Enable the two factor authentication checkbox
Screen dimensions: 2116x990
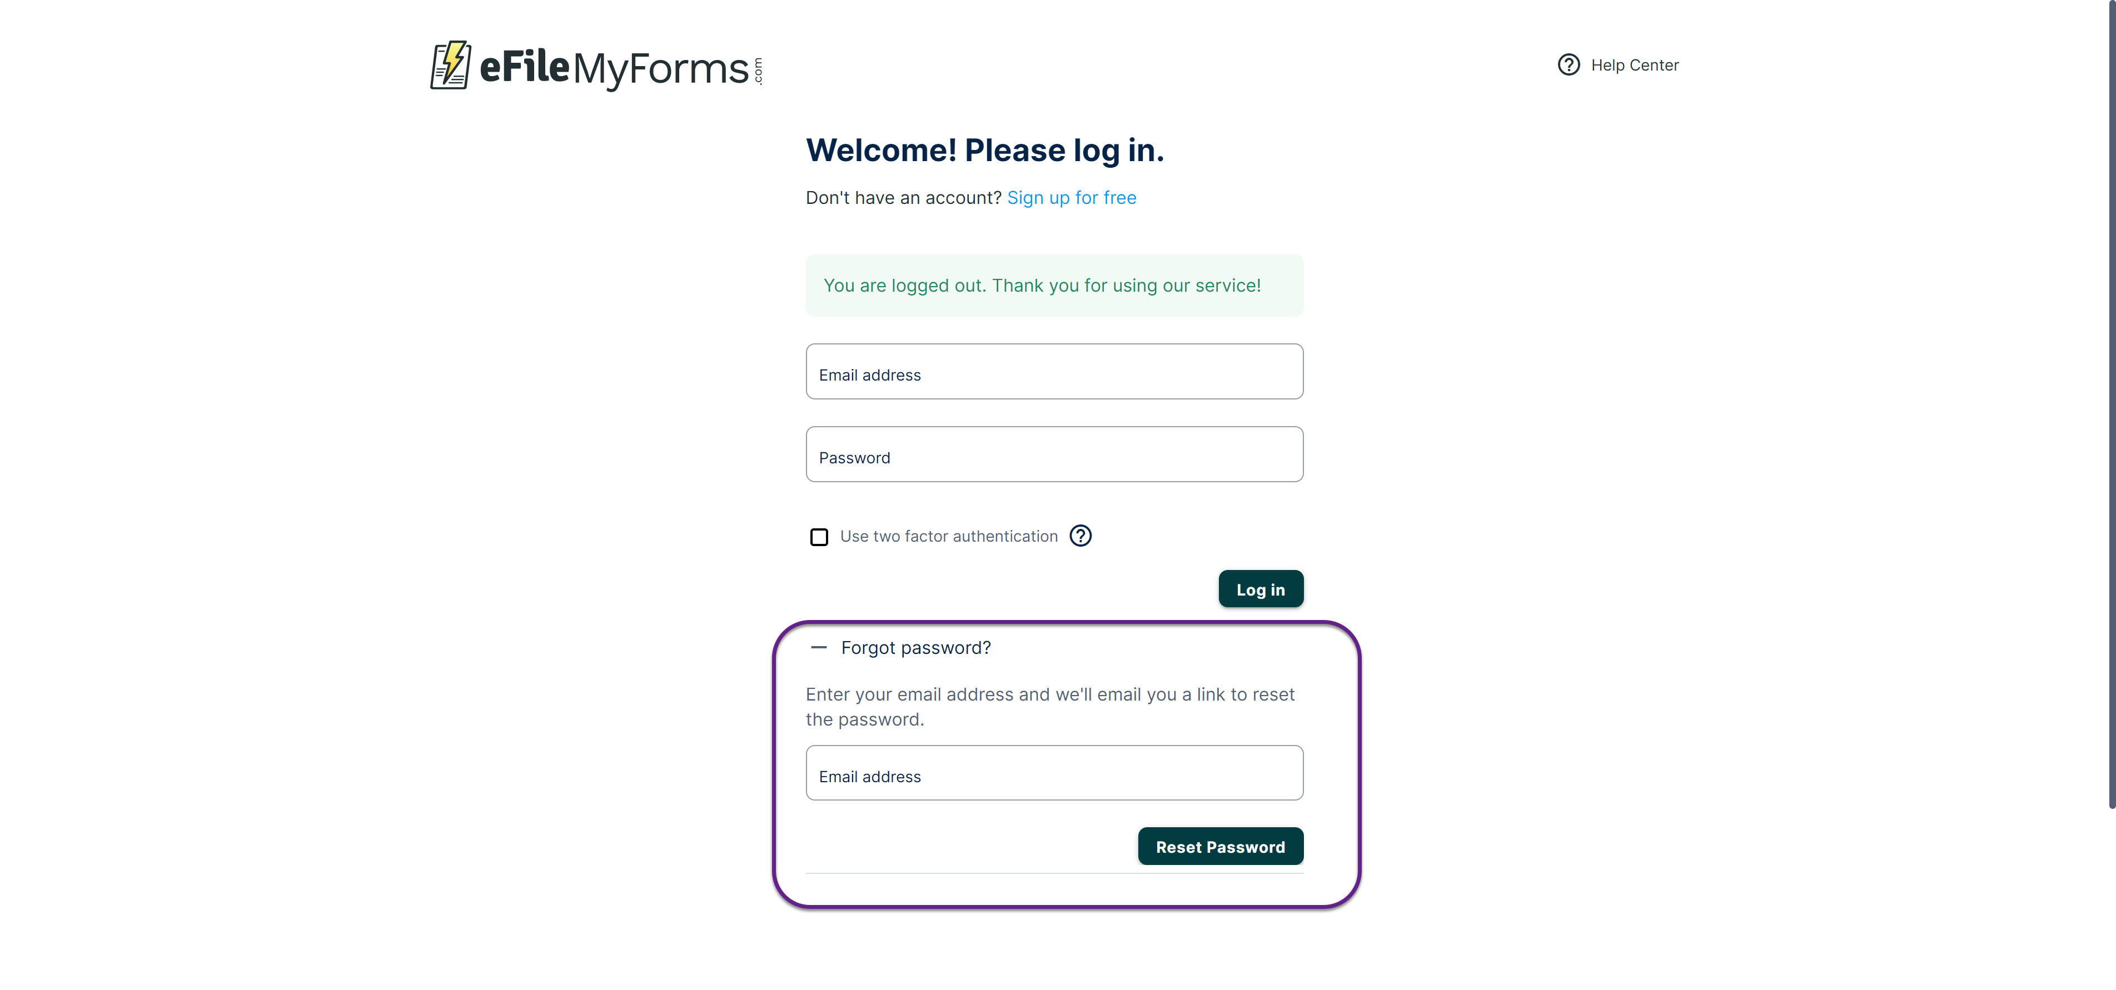[x=819, y=537]
